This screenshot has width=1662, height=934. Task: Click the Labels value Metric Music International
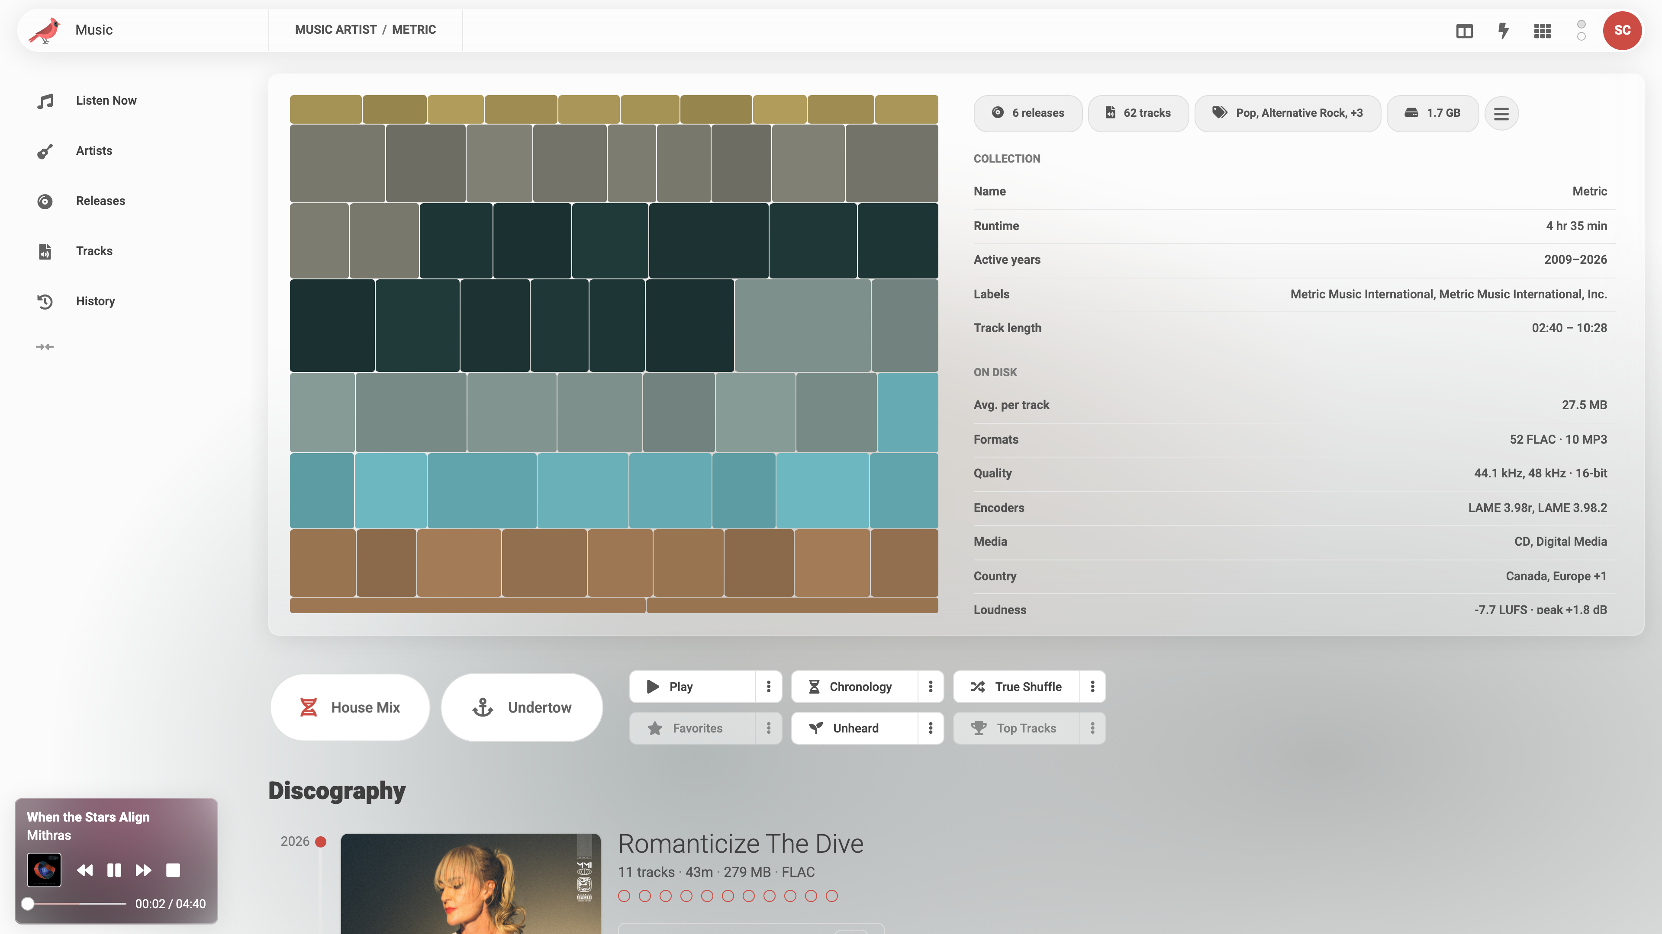(x=1449, y=294)
